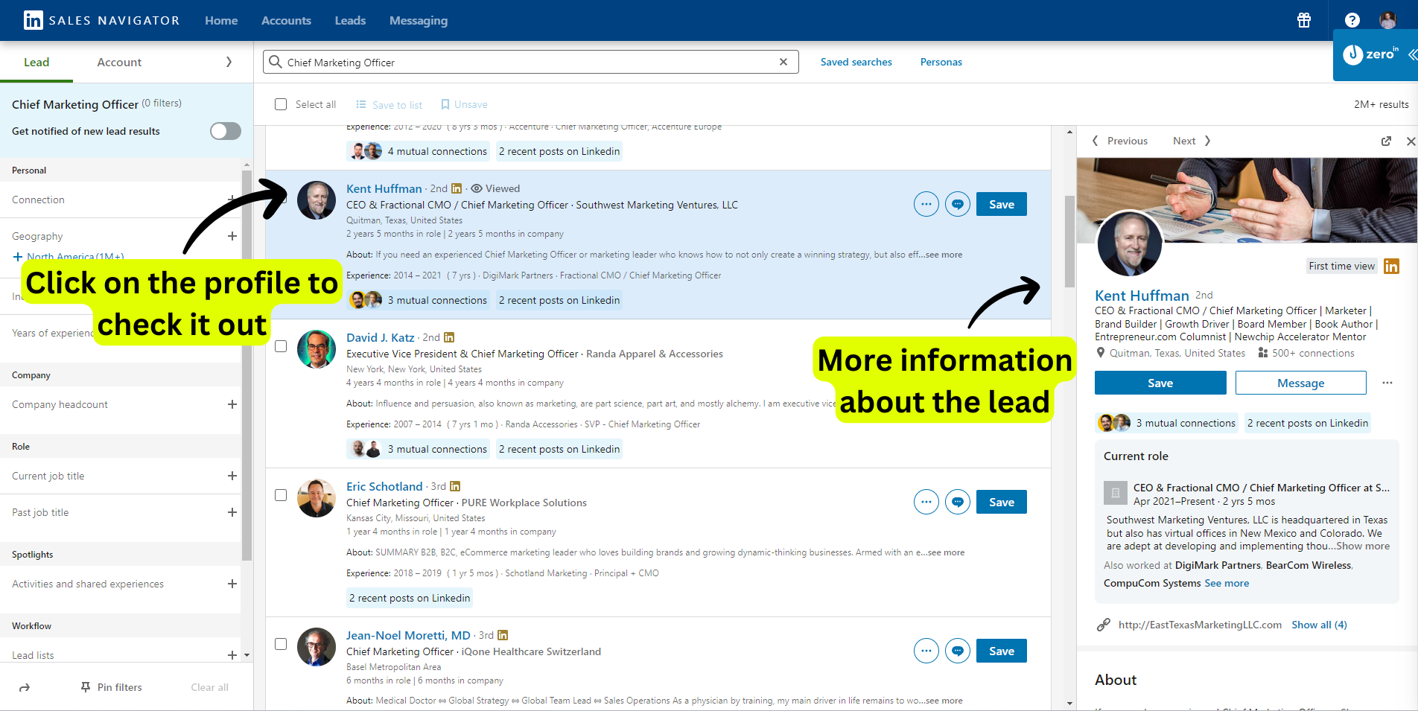This screenshot has width=1418, height=711.
Task: Click Message button in preview panel
Action: [1301, 383]
